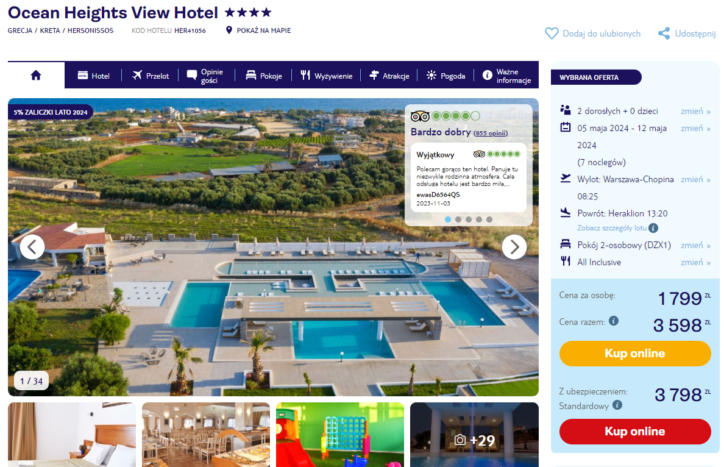Switch to the Przelot tab

(151, 75)
